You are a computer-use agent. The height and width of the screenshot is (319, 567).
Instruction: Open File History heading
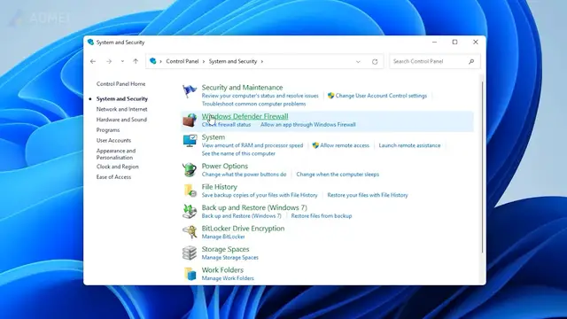[x=220, y=187]
